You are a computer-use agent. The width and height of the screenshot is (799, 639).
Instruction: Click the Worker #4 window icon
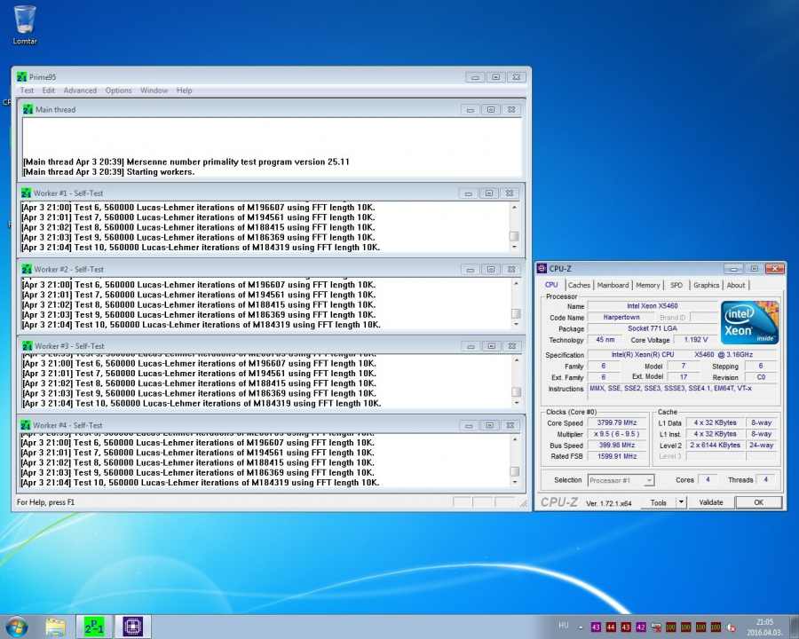[x=26, y=425]
